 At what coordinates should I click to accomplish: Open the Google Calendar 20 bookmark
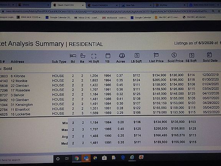pyautogui.click(x=59, y=17)
